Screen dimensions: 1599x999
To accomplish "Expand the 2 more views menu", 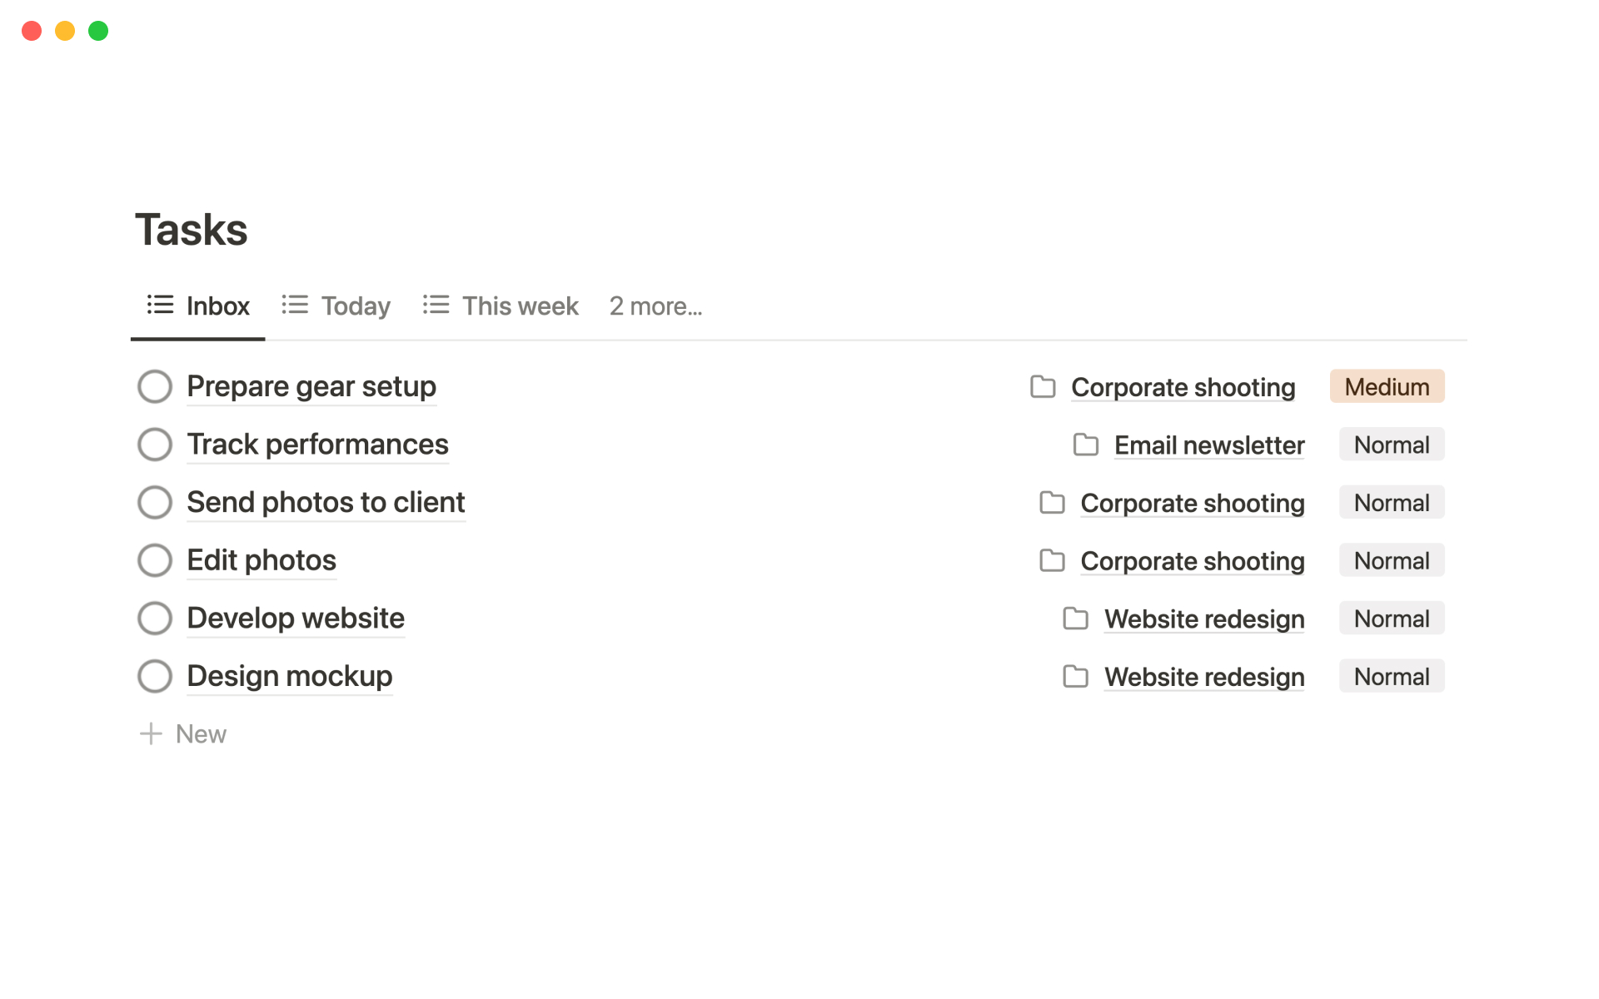I will click(655, 306).
